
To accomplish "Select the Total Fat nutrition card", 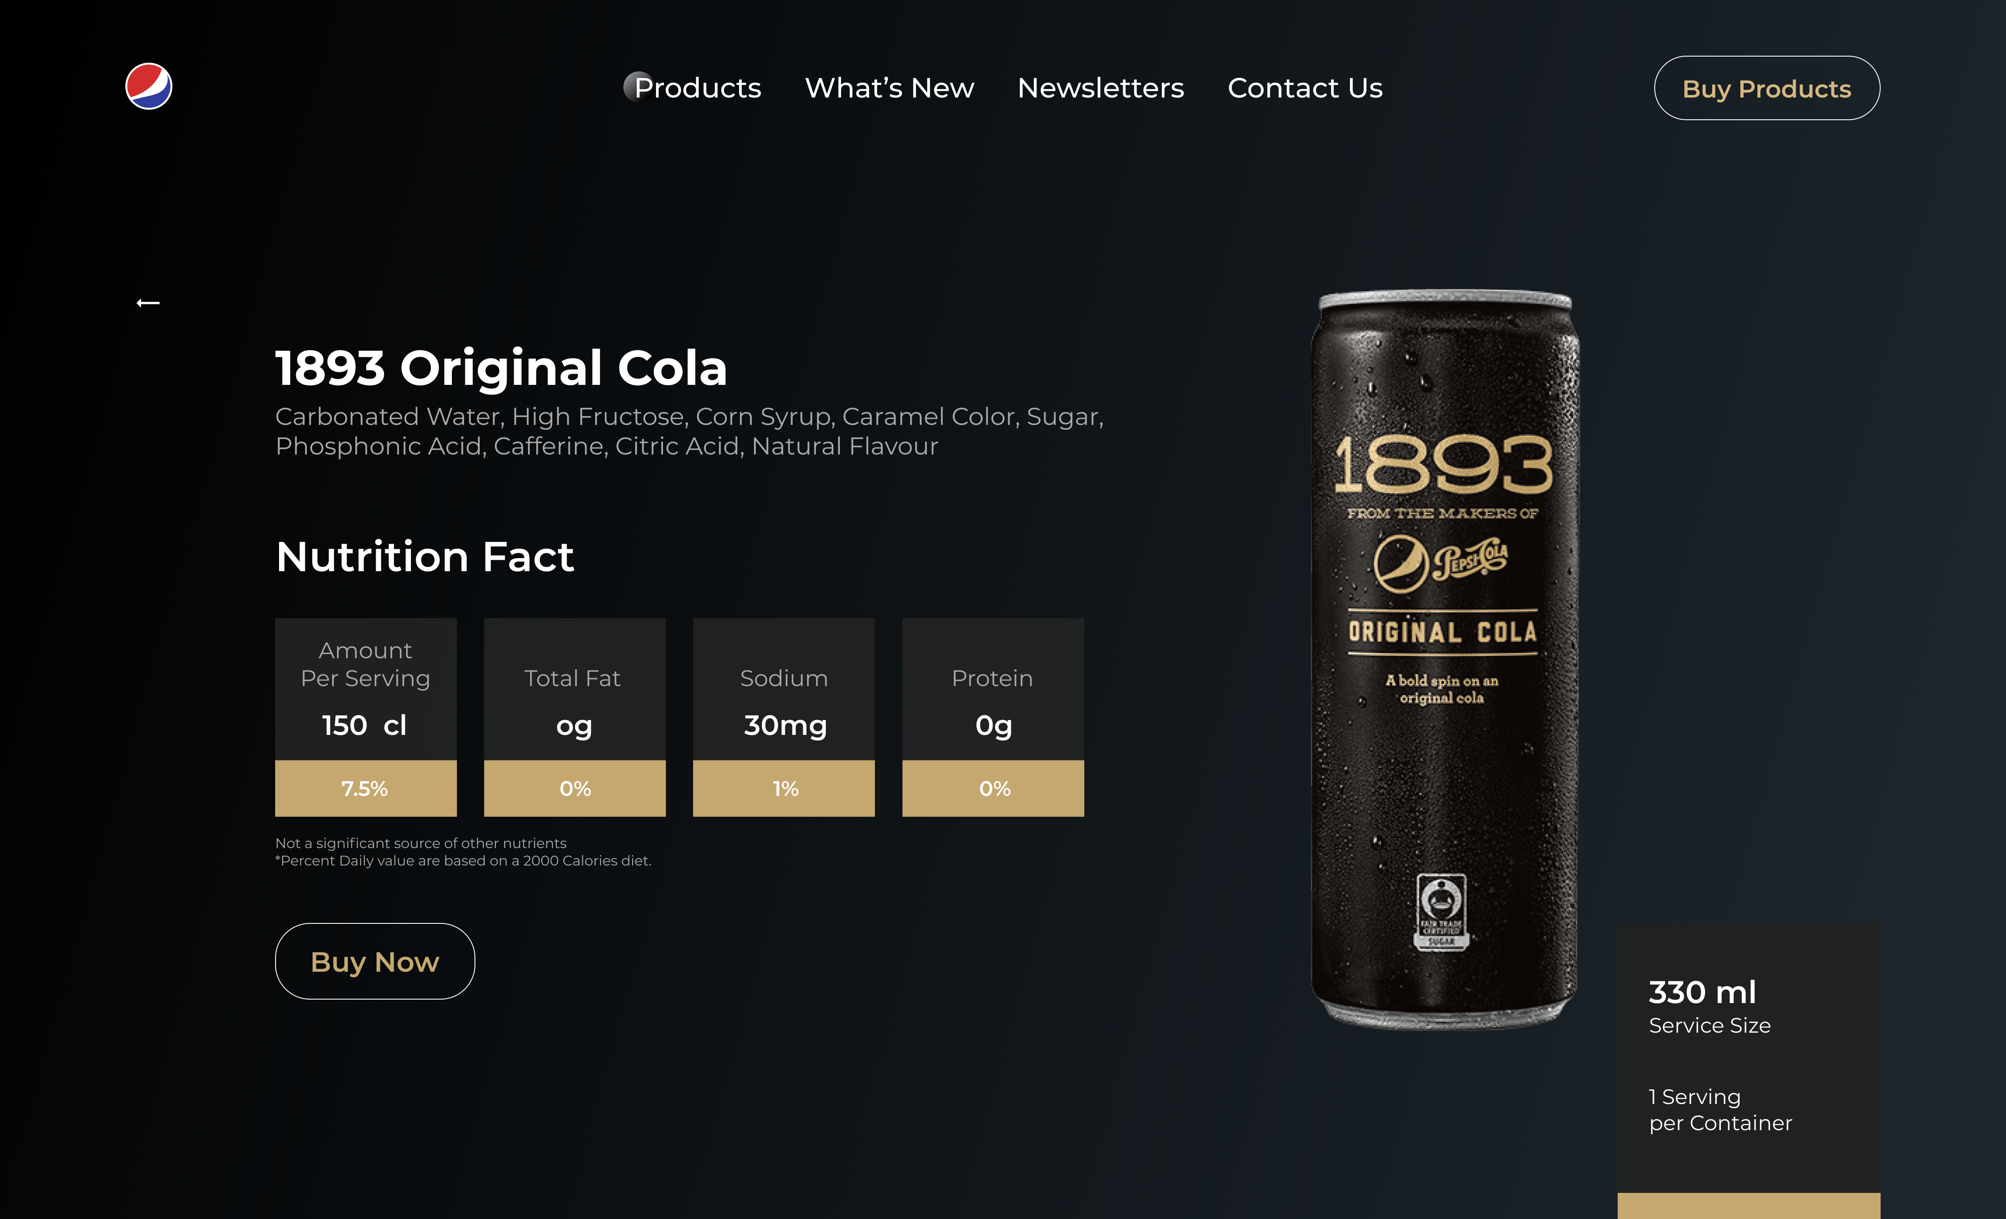I will coord(575,717).
